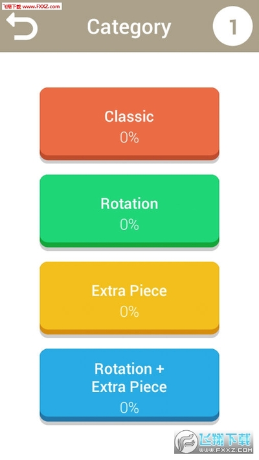Click the WWW.FXXZ.COM text in bottom watermark
Screen dimensions: 259x460
pos(225,450)
